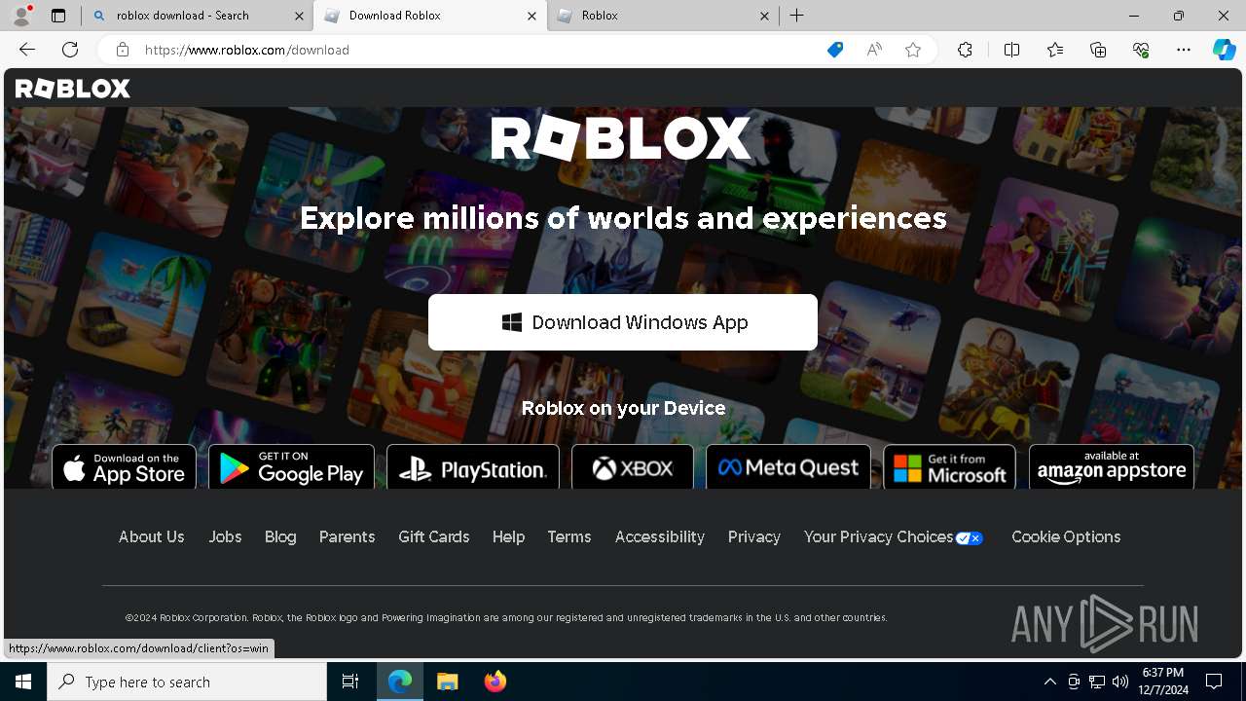
Task: Open the volume control tray icon
Action: [1120, 682]
